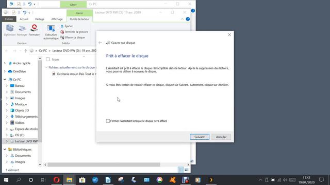
Task: Switch to the Partage ribbon tab
Action: (x=40, y=19)
